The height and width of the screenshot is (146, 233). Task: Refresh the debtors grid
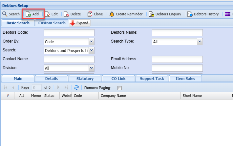(76, 87)
